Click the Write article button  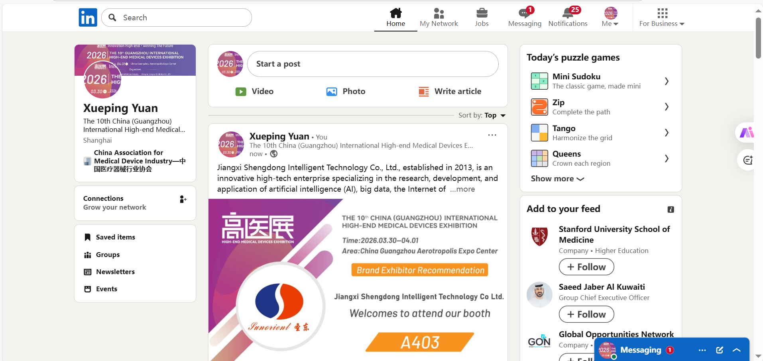450,92
